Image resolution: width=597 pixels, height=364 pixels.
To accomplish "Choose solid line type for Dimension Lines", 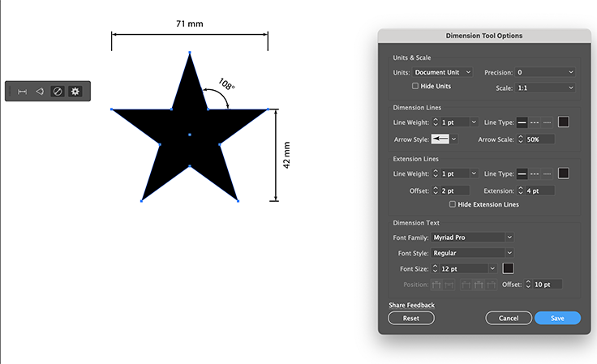I will click(522, 122).
